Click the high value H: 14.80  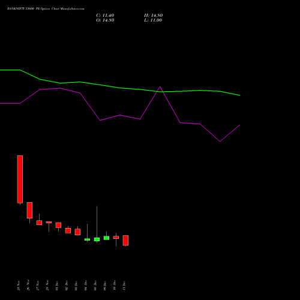[153, 16]
